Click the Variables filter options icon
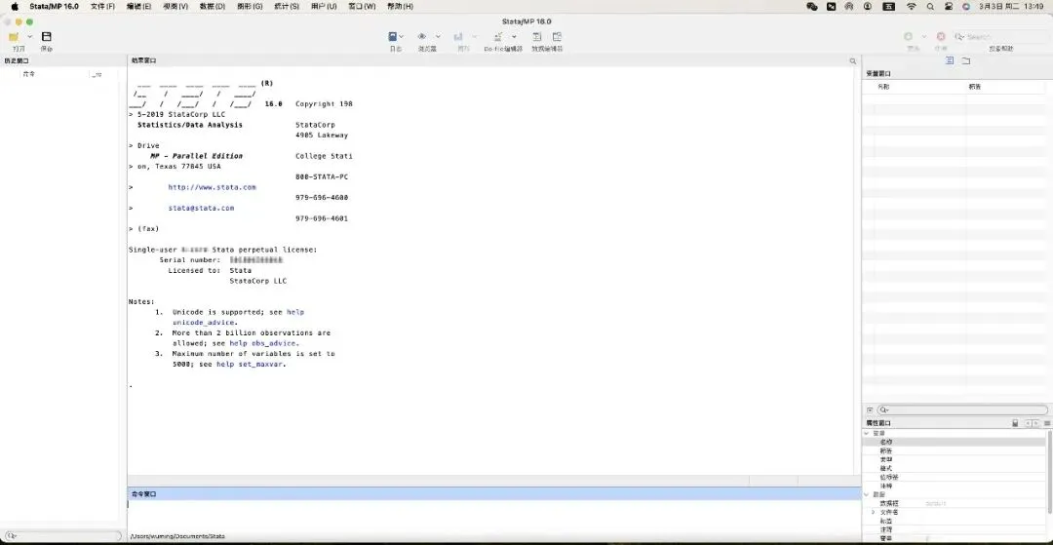The width and height of the screenshot is (1053, 545). tap(870, 409)
